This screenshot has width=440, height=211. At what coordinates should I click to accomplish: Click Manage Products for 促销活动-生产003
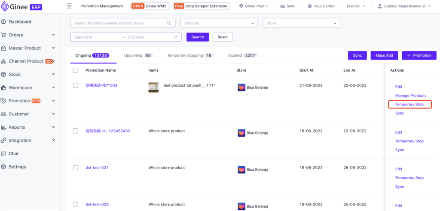(x=411, y=96)
